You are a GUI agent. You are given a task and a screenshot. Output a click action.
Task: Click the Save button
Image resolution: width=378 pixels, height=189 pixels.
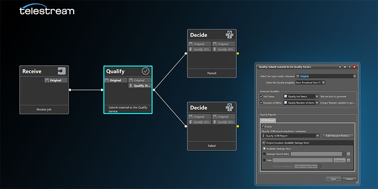tap(333, 179)
